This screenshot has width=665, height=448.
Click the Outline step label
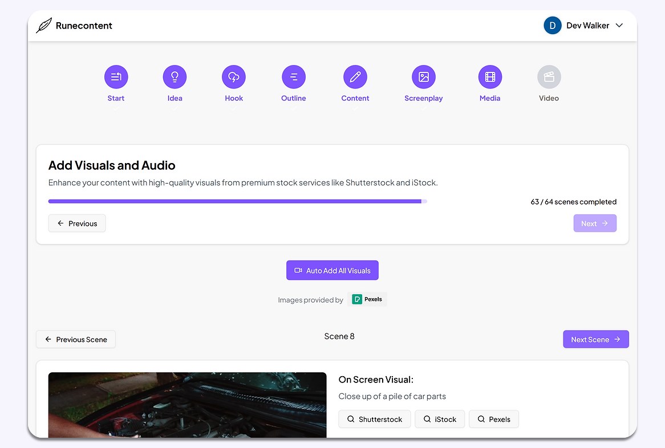pos(294,99)
